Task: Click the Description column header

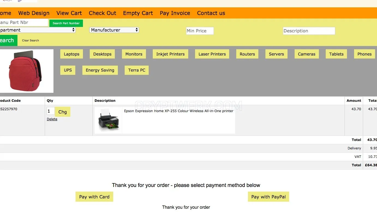Action: coord(105,101)
